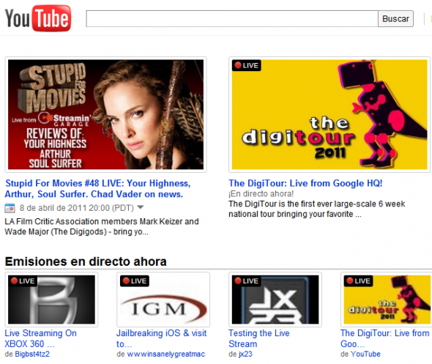Image resolution: width=432 pixels, height=364 pixels.
Task: Open the IGM live stream thumbnail
Action: [163, 300]
